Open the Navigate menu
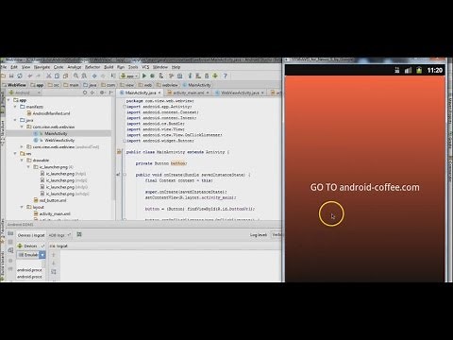 (x=42, y=67)
